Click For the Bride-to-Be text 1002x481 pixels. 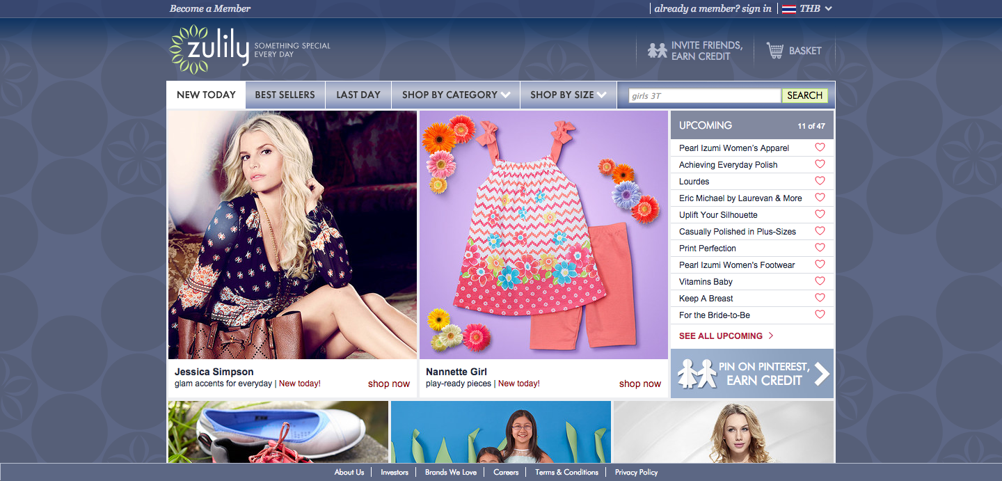click(715, 315)
